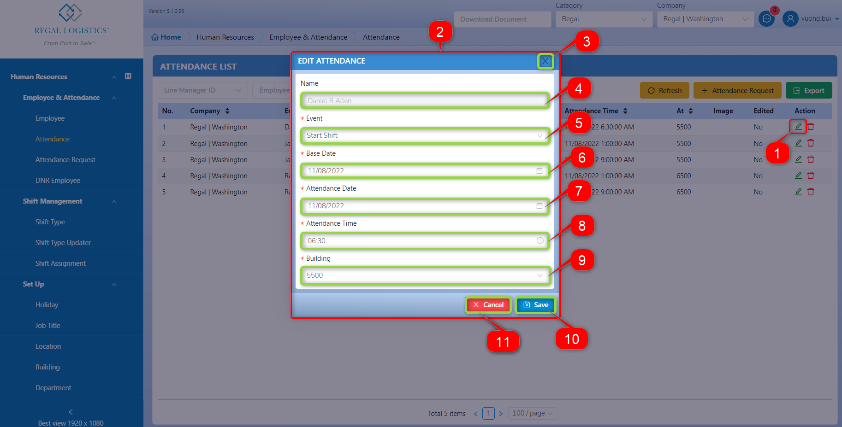Click the edit pencil icon for row 2
Viewport: 842px width, 427px height.
tap(798, 143)
